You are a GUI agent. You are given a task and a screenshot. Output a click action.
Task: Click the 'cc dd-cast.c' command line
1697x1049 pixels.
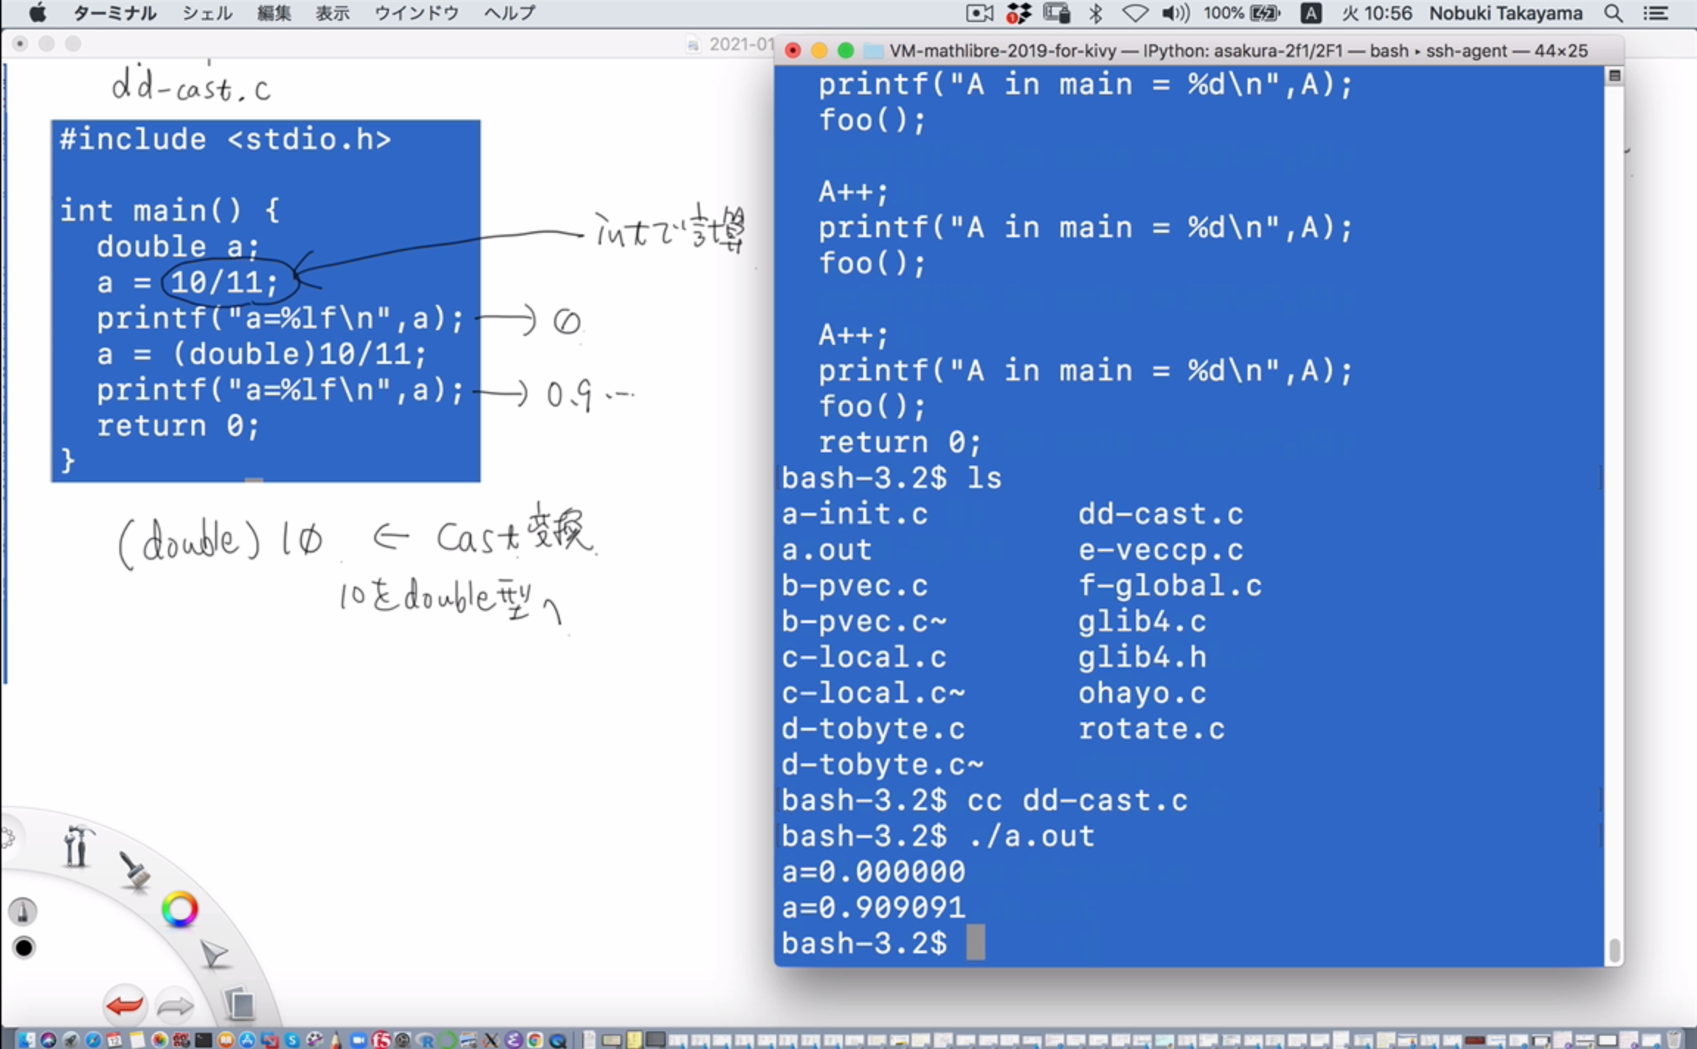(x=984, y=800)
